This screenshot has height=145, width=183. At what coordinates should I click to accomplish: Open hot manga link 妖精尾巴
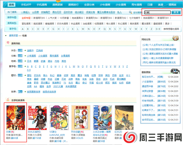(45, 12)
